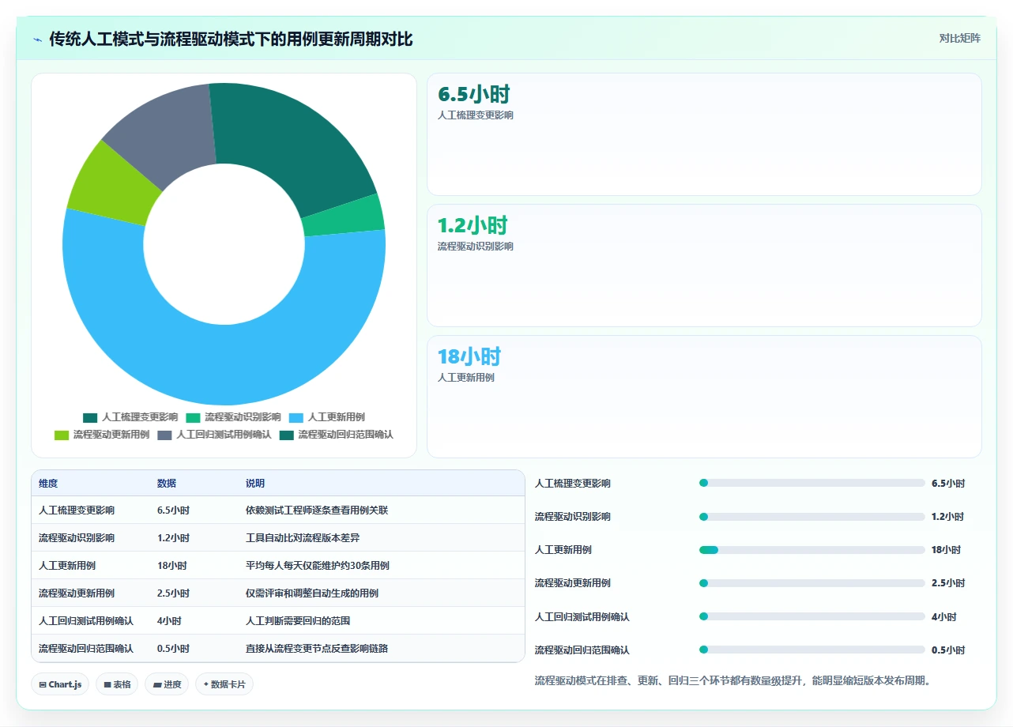Image resolution: width=1013 pixels, height=727 pixels.
Task: Click the chart comparison page title
Action: point(231,39)
